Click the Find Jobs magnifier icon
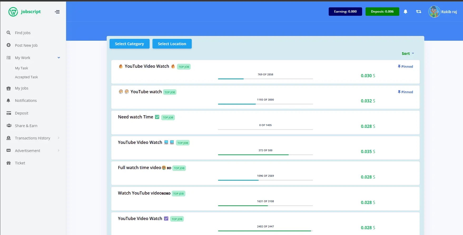The image size is (463, 235). coord(9,33)
